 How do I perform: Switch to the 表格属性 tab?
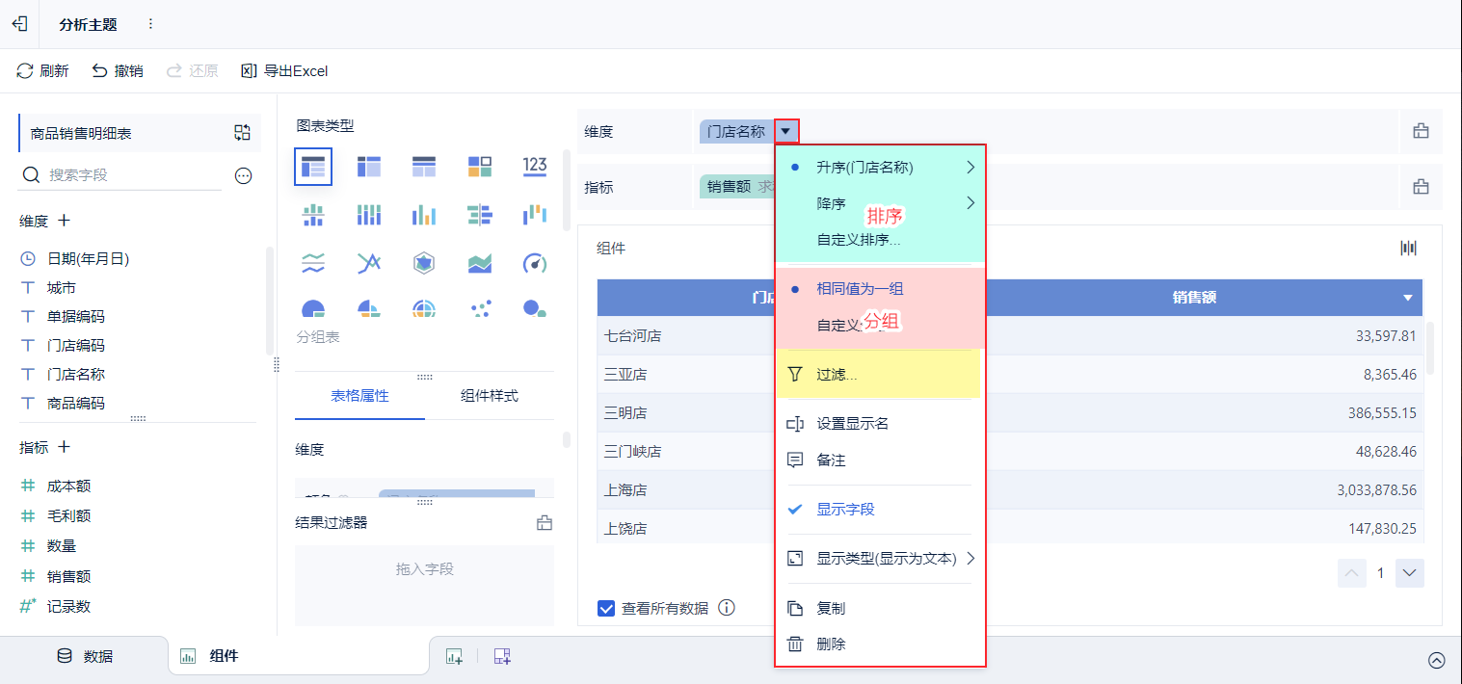point(359,396)
